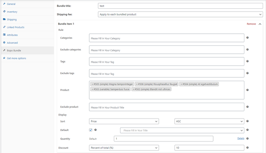Click the Quantity Details link
This screenshot has width=266, height=153.
(241, 138)
